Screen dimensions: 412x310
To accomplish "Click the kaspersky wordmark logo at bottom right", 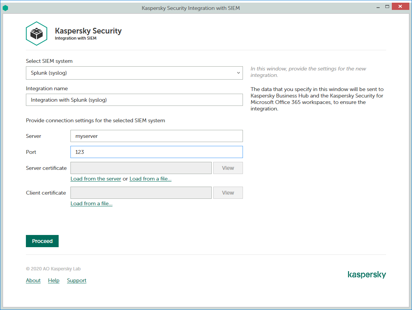I will [x=367, y=275].
